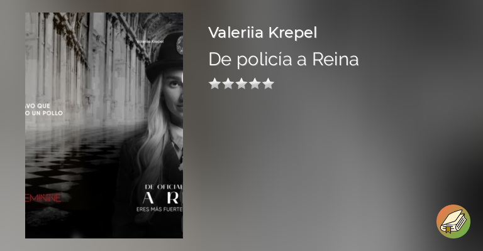Select the fourth rating star
The image size is (483, 251).
pos(255,83)
